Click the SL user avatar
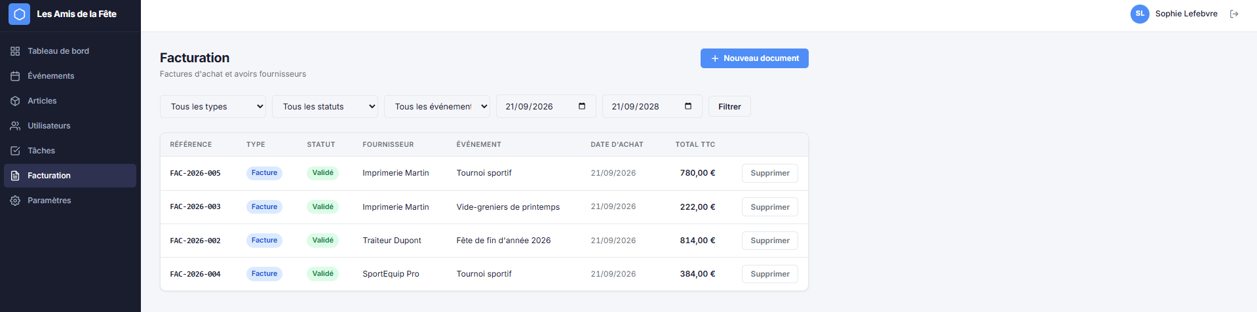 point(1140,14)
